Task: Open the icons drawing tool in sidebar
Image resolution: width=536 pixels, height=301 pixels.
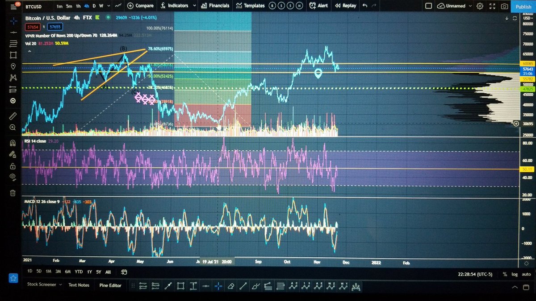Action: pyautogui.click(x=13, y=101)
